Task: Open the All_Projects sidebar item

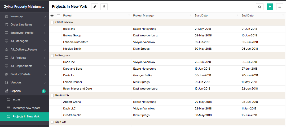Action: (18, 58)
